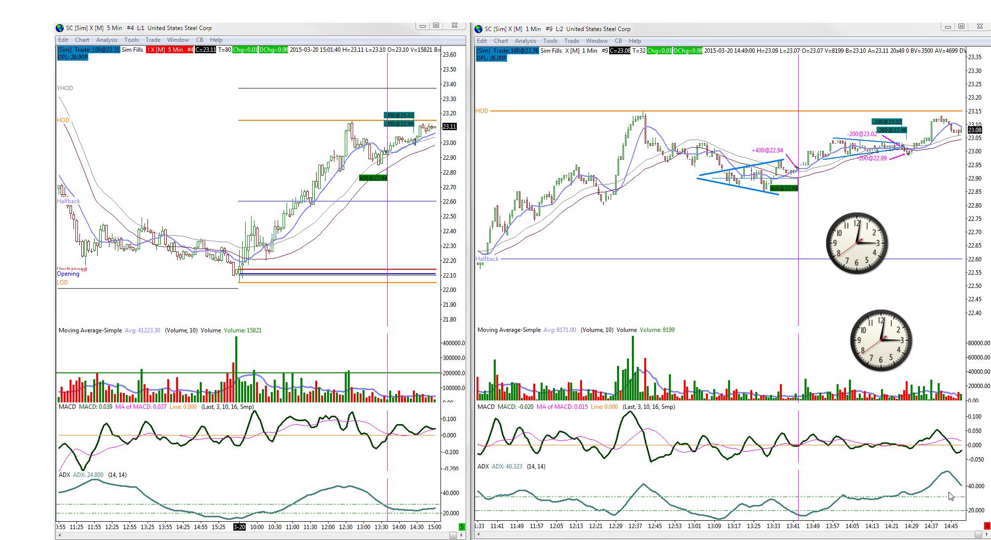
Task: Click the green '5' indicator box in the 5 Min chart
Action: [462, 527]
